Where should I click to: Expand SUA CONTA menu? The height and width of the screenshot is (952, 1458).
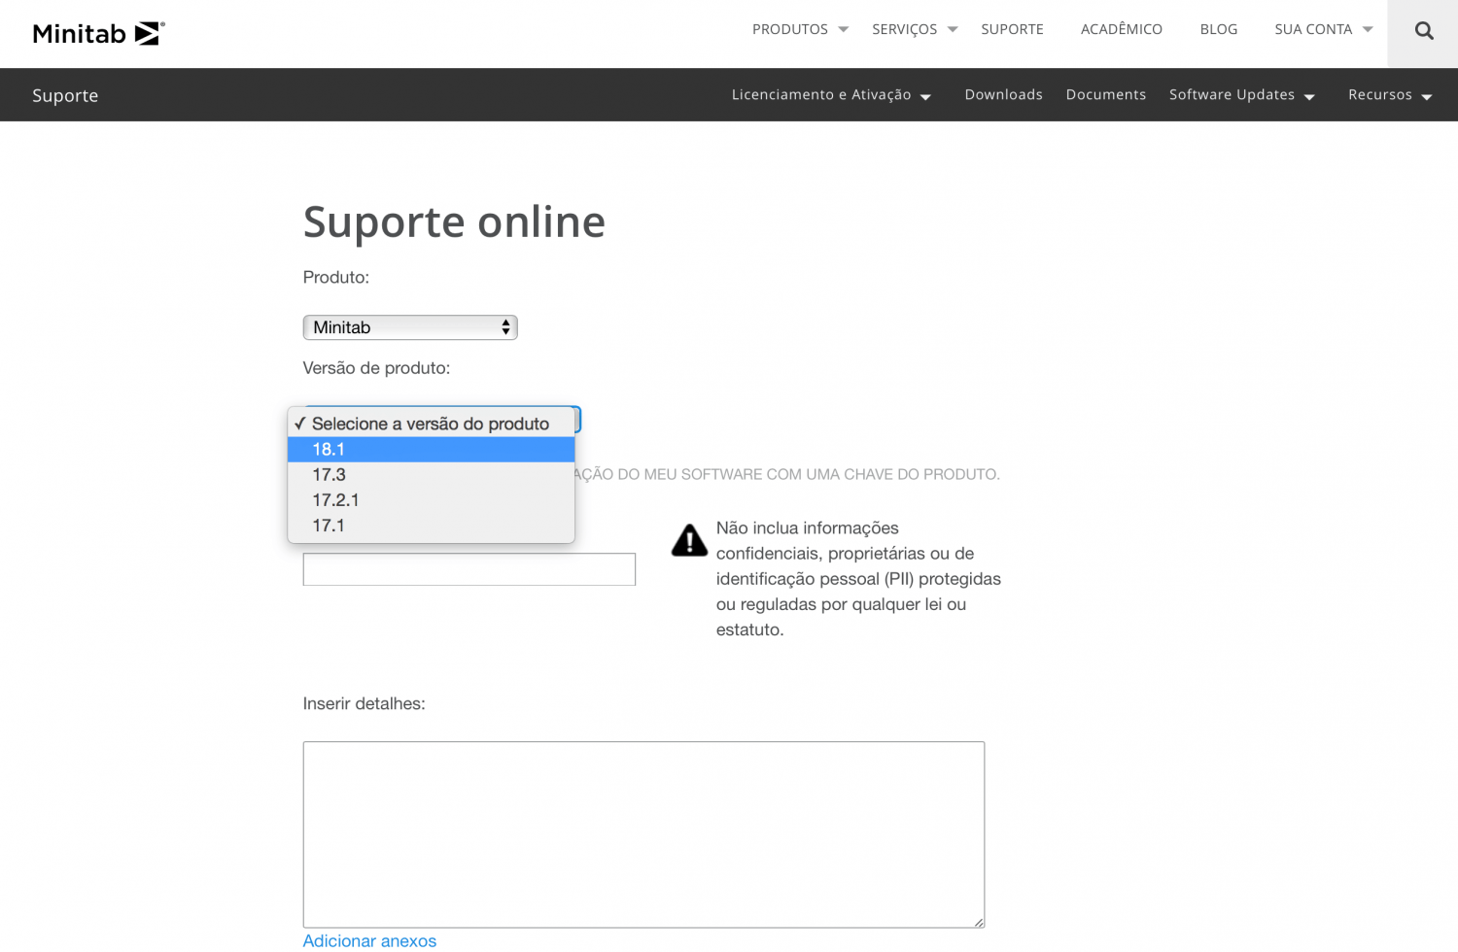pyautogui.click(x=1324, y=29)
